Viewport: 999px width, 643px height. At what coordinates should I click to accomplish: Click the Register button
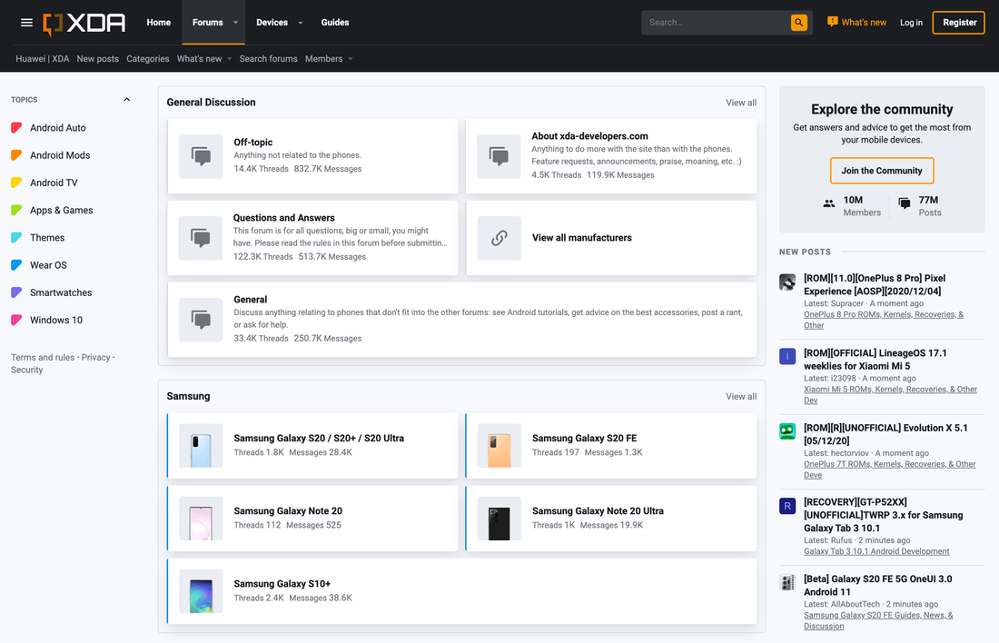coord(958,22)
